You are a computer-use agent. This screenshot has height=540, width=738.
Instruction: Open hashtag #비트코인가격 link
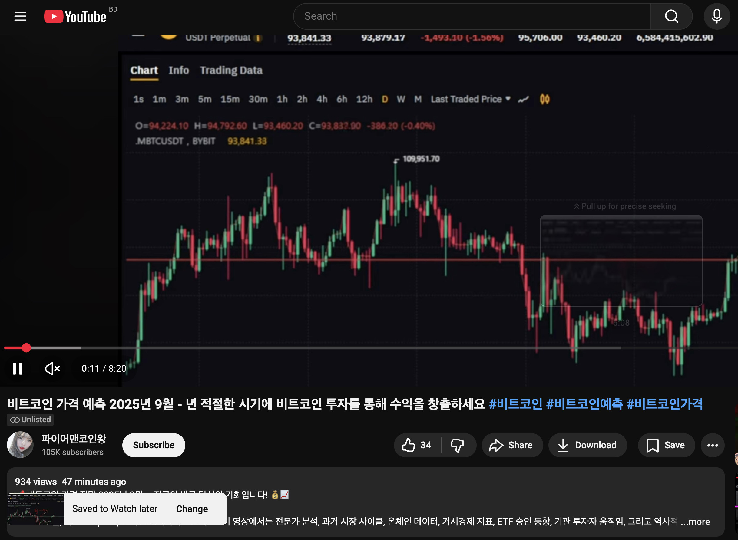(664, 404)
